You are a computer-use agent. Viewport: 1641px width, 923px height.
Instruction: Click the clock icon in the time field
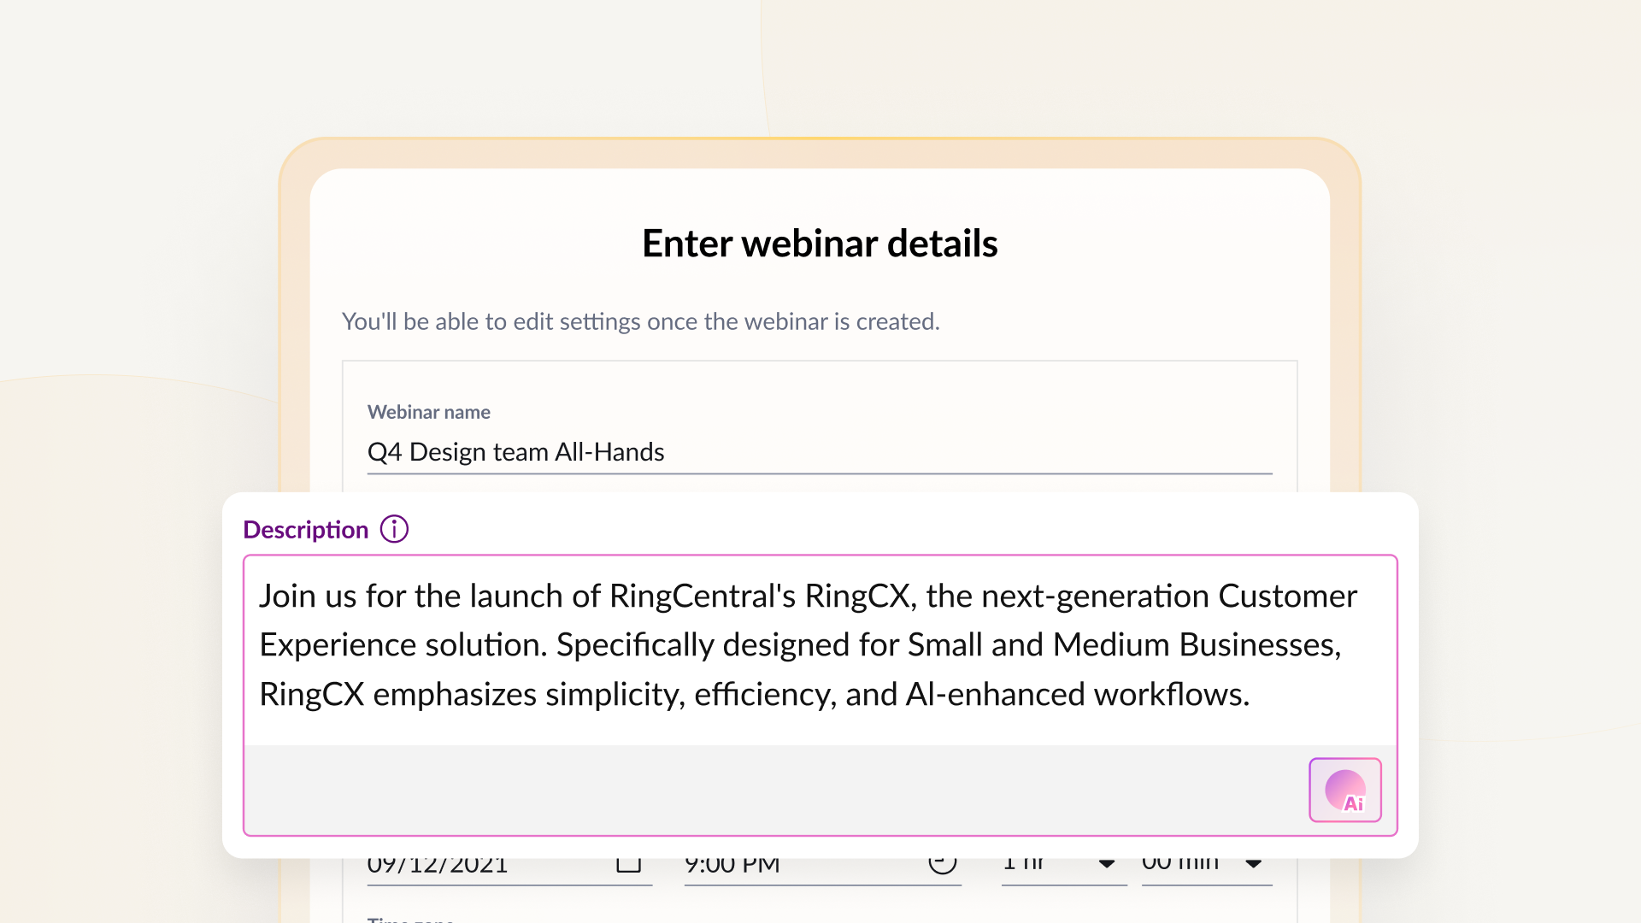tap(942, 865)
